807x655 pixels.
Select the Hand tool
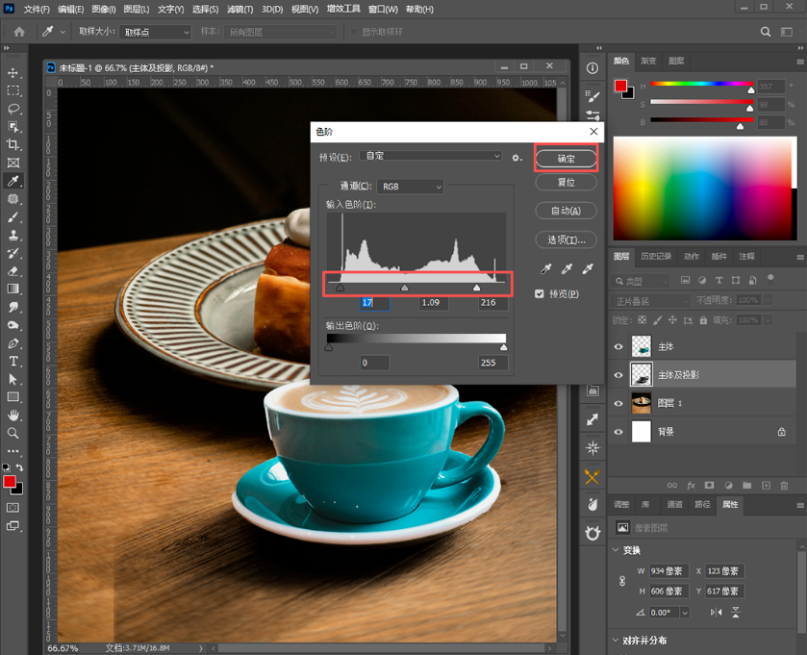click(13, 416)
